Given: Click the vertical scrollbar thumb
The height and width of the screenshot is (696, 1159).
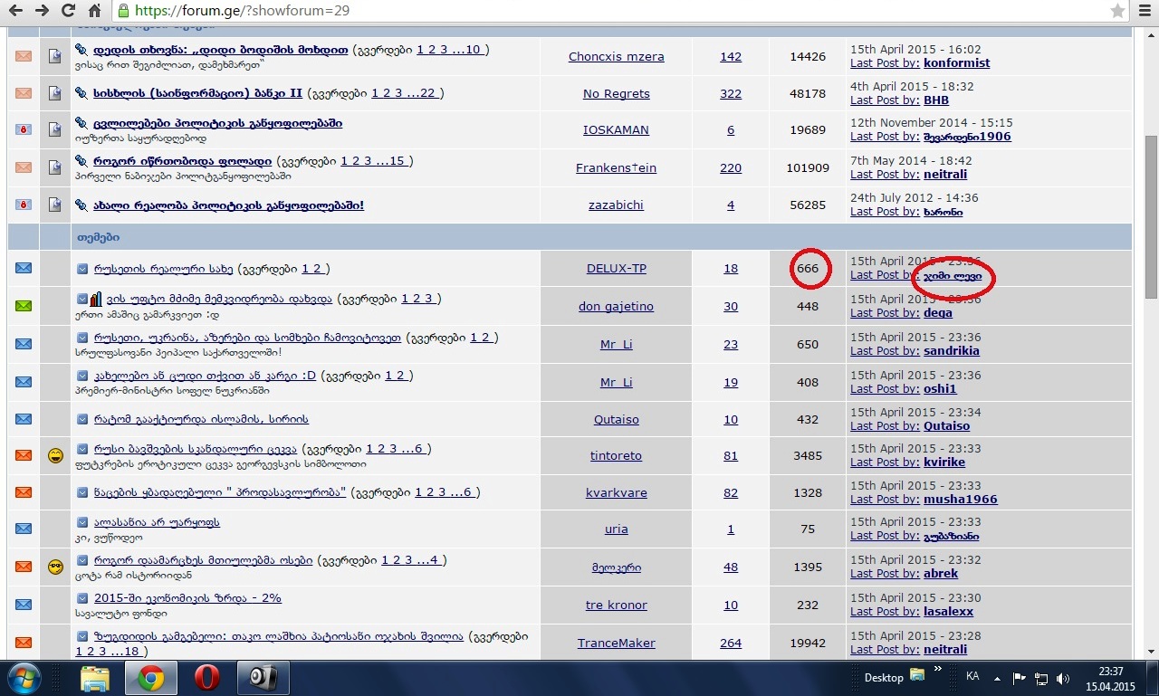Looking at the screenshot, I should point(1152,215).
